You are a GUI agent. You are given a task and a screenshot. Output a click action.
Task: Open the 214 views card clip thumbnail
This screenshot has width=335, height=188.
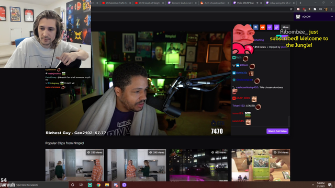coord(261,165)
